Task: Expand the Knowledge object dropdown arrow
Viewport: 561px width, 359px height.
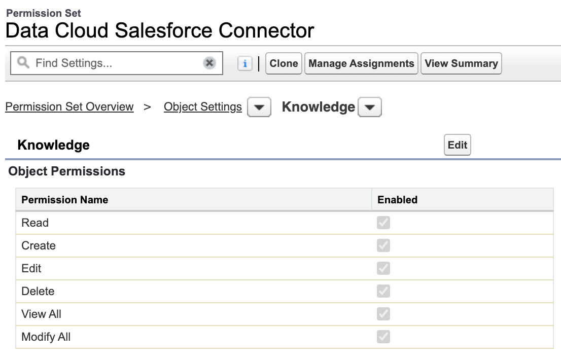Action: (370, 107)
